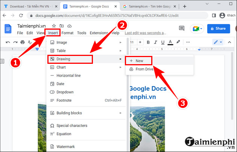Open the last edit history link
The image size is (237, 152).
click(x=146, y=33)
